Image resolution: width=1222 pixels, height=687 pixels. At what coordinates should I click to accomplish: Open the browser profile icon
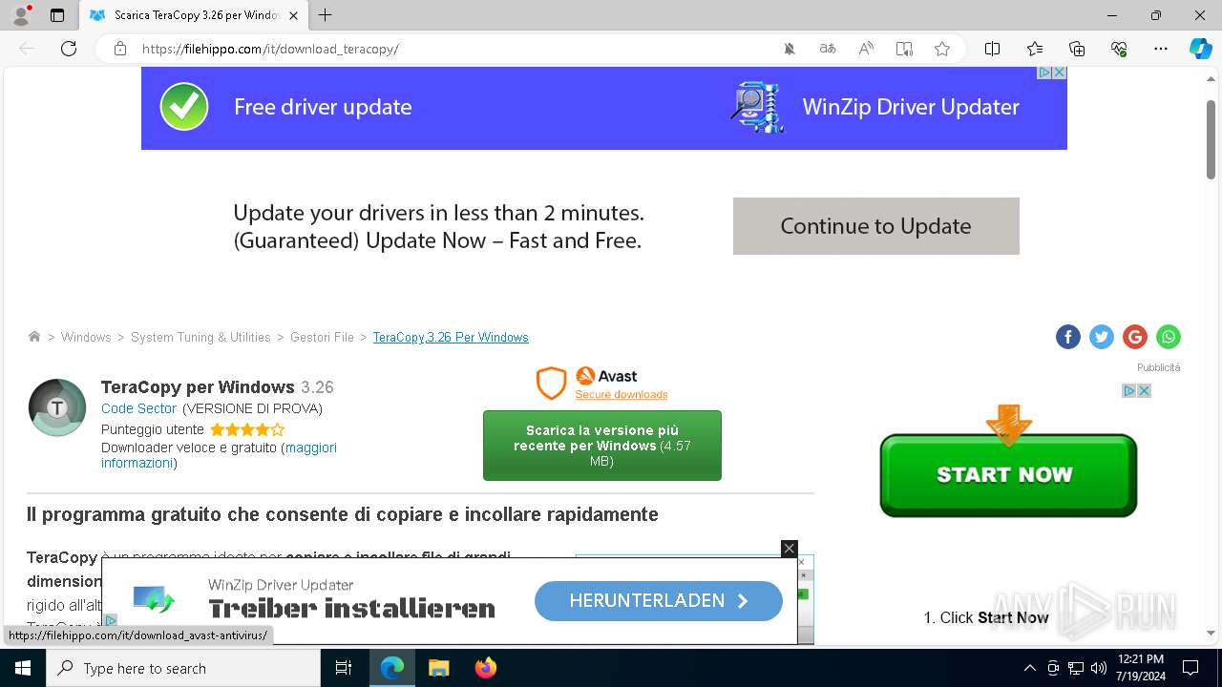(20, 15)
